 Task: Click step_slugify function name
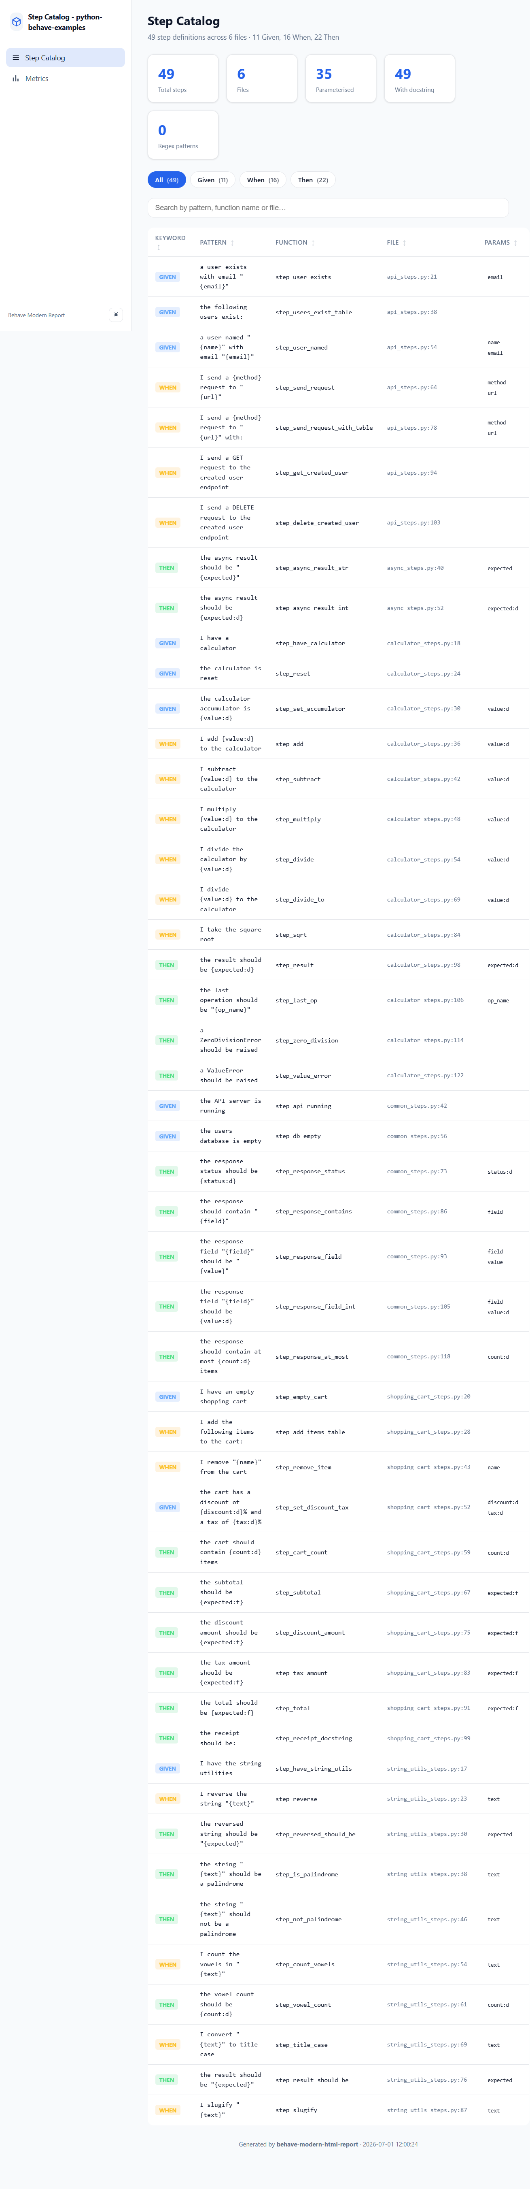pos(297,2110)
